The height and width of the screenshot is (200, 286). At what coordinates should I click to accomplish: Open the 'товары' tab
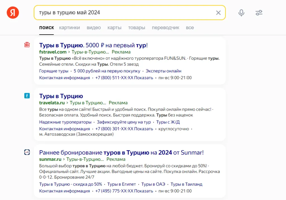[137, 28]
